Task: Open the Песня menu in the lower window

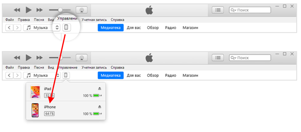Action: 39,68
